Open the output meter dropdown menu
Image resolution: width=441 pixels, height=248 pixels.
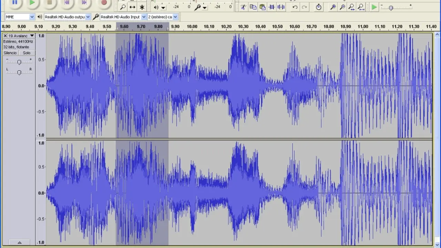pos(163,8)
